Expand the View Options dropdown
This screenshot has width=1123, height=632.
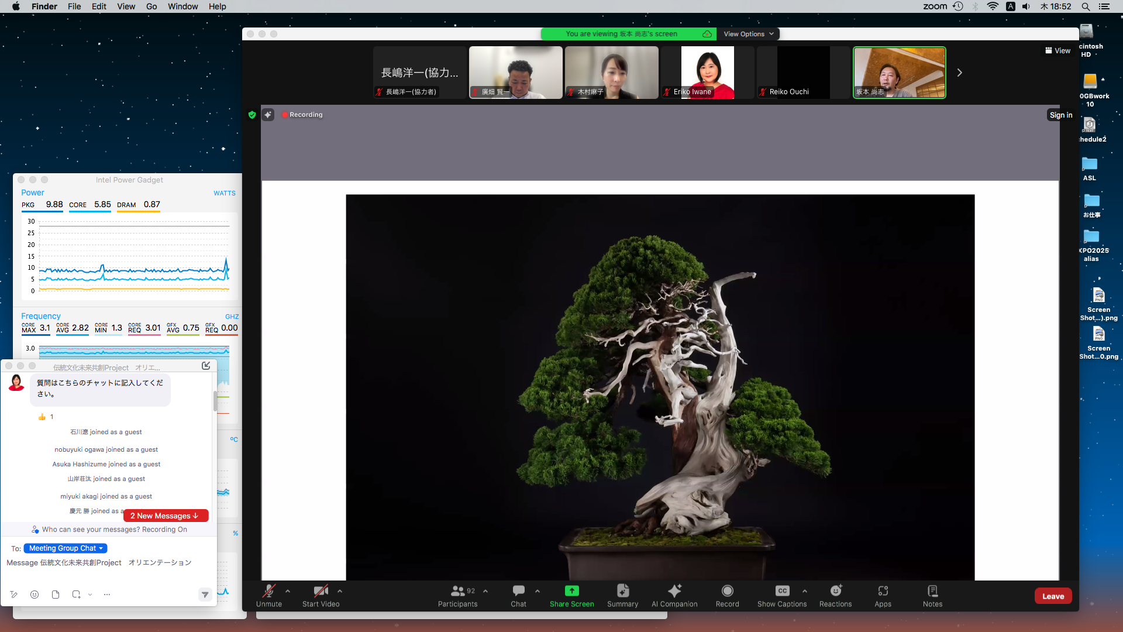click(748, 34)
